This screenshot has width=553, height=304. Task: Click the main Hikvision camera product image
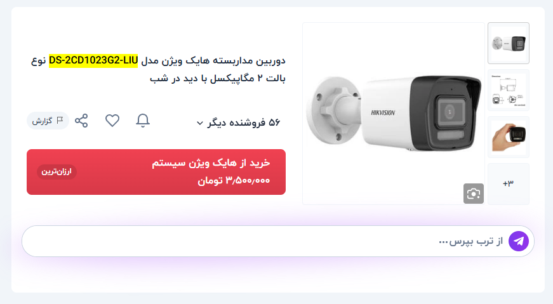(393, 113)
